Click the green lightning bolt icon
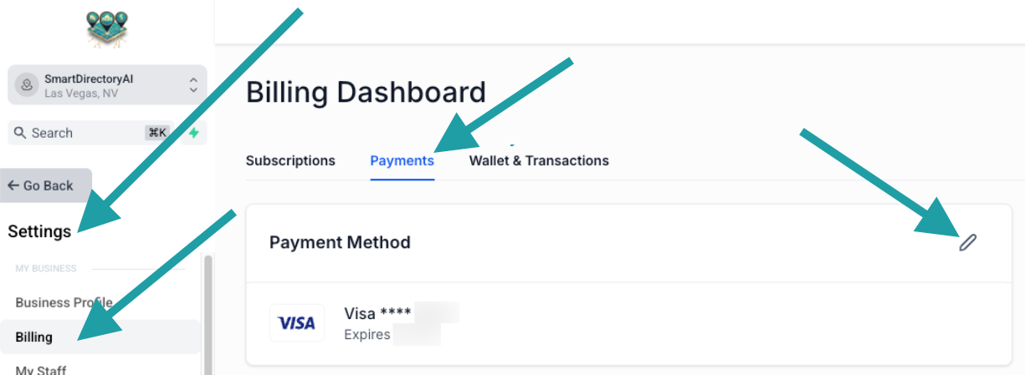 click(x=194, y=133)
